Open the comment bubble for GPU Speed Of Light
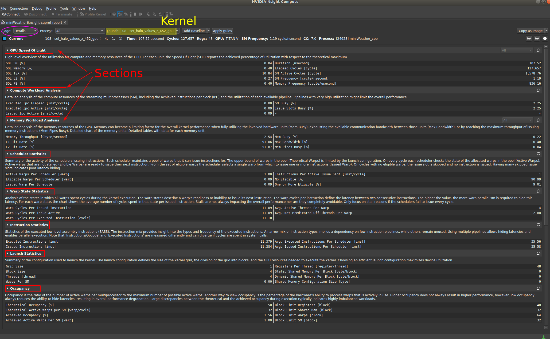 coord(538,50)
